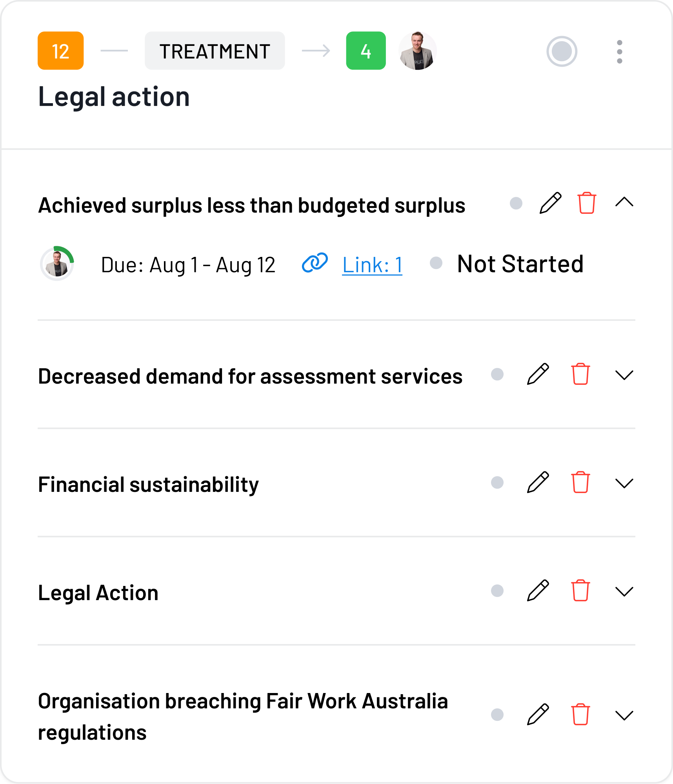
Task: Click pencil icon for Decreased demand item
Action: coord(538,374)
